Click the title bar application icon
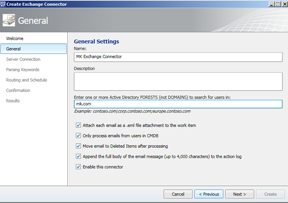The image size is (288, 203). [x=3, y=4]
